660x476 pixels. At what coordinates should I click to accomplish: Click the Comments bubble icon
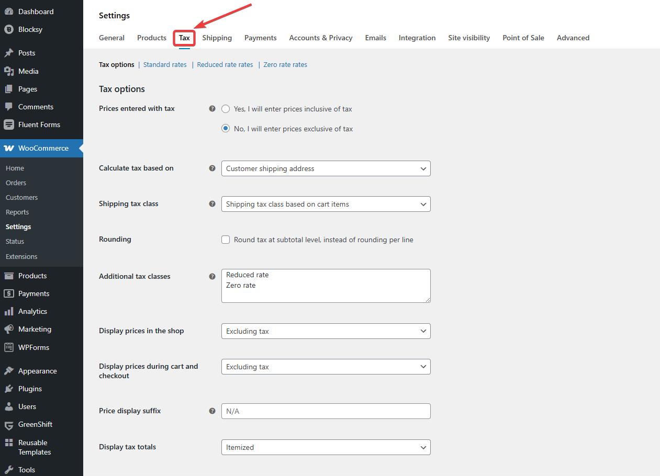pos(9,107)
